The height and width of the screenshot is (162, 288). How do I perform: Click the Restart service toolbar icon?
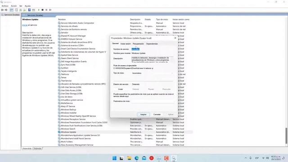(50, 10)
